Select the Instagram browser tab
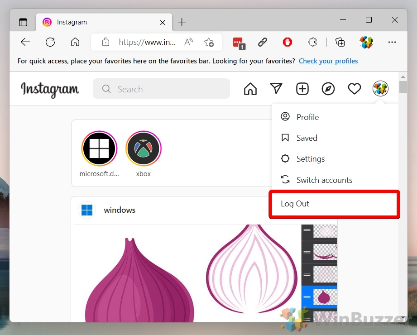417x335 pixels. point(104,22)
